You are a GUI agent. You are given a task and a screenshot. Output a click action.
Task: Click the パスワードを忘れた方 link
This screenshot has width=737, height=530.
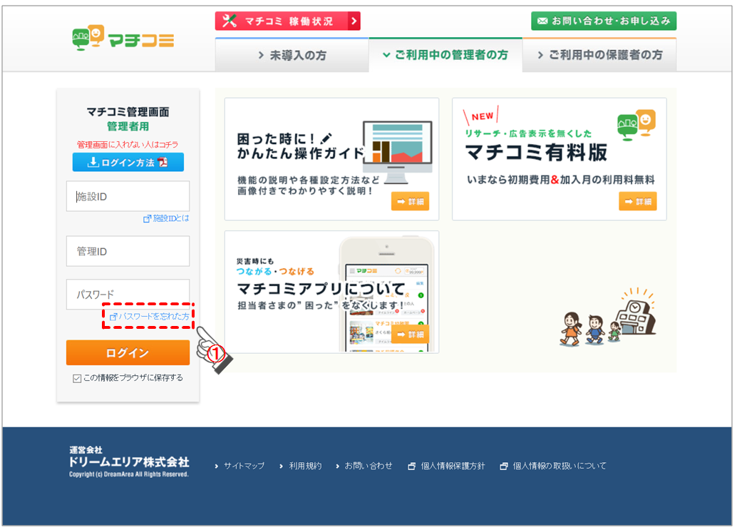tap(149, 317)
